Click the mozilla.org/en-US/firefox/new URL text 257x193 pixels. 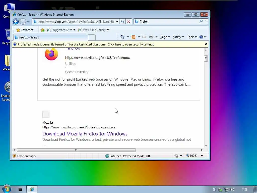pos(98,58)
